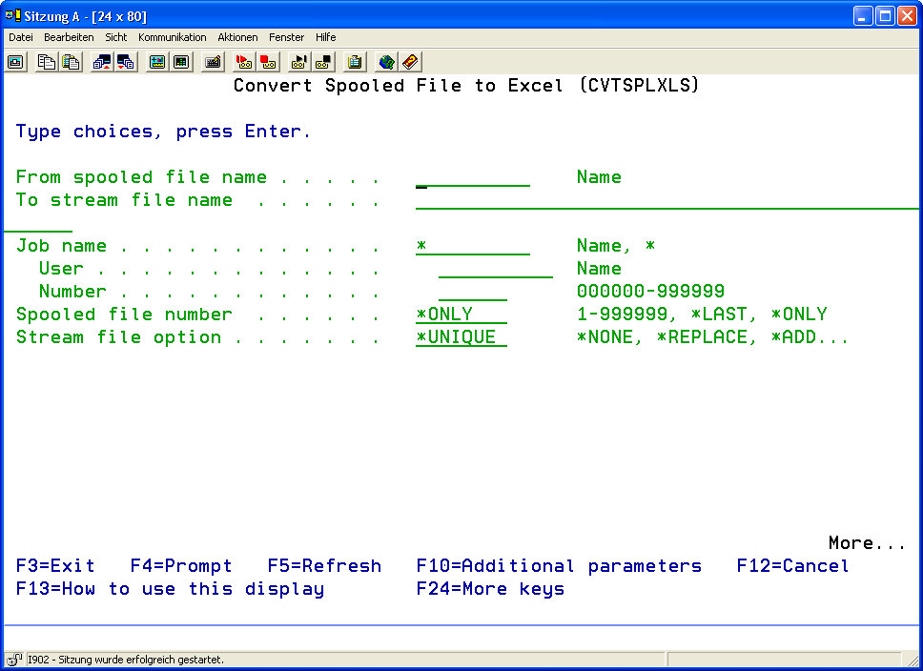The image size is (923, 671).
Task: Click the globe help icon in the toolbar
Action: 386,62
